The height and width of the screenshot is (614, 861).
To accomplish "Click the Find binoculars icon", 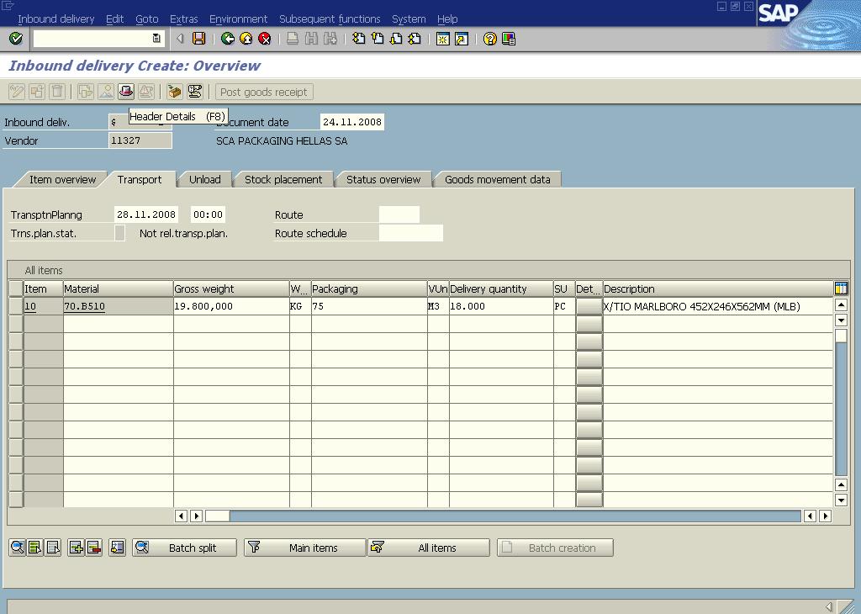I will tap(311, 39).
